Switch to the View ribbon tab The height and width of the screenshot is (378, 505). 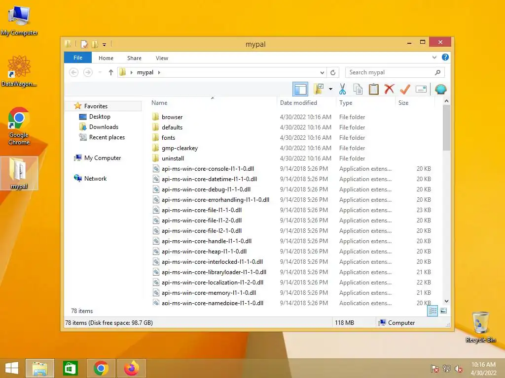(162, 58)
